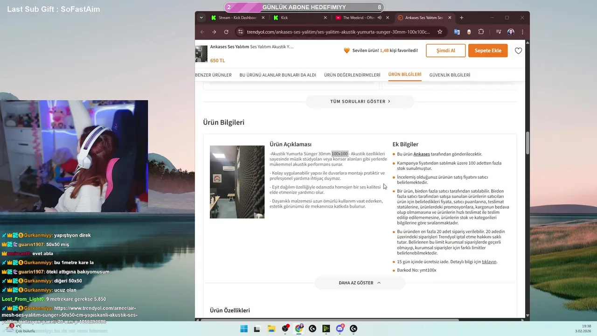Open File Explorer from the taskbar
Viewport: 597px width, 336px height.
[x=271, y=329]
